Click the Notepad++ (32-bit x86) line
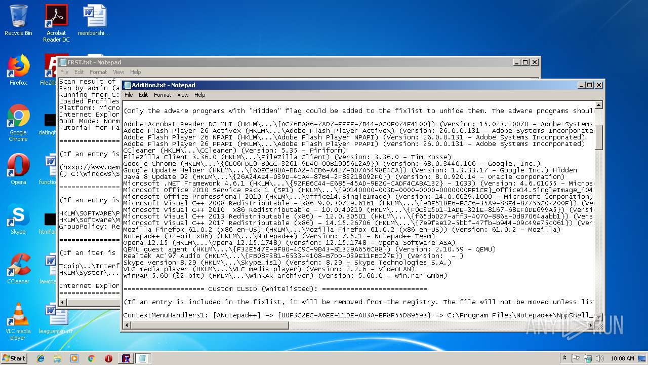This screenshot has height=365, width=648. [279, 236]
